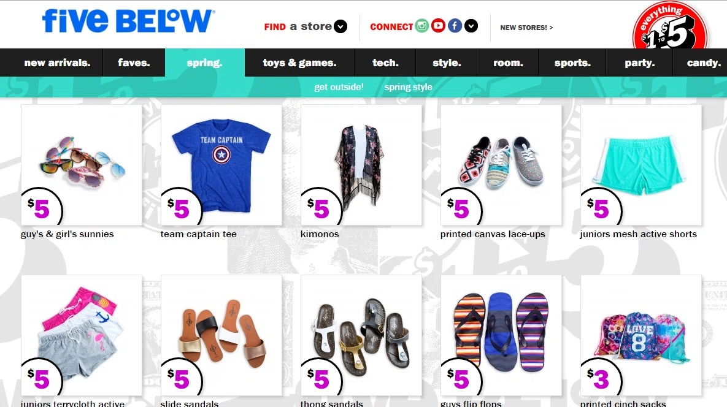Screen dimensions: 727x407
Task: Expand the Find a Store dropdown arrow
Action: pos(340,26)
